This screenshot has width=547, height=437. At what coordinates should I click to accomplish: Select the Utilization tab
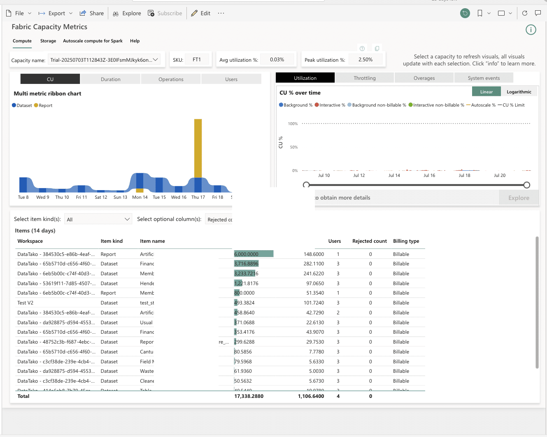(x=305, y=78)
